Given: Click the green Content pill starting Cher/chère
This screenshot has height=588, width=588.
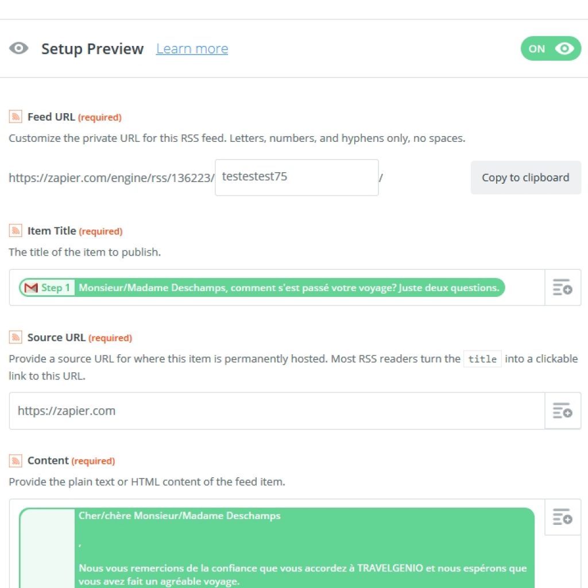Looking at the screenshot, I should tap(277, 548).
